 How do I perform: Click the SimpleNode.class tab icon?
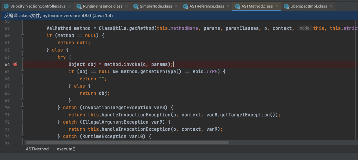coord(135,6)
